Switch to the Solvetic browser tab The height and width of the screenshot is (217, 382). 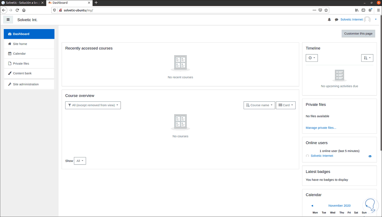21,3
